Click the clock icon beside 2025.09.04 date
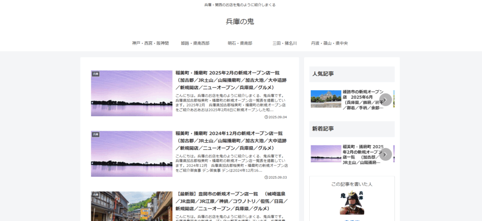 266,117
